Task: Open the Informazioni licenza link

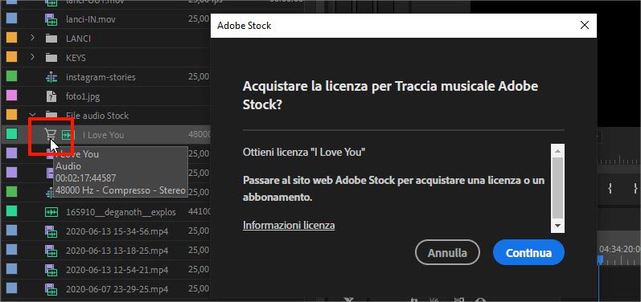Action: pos(289,225)
